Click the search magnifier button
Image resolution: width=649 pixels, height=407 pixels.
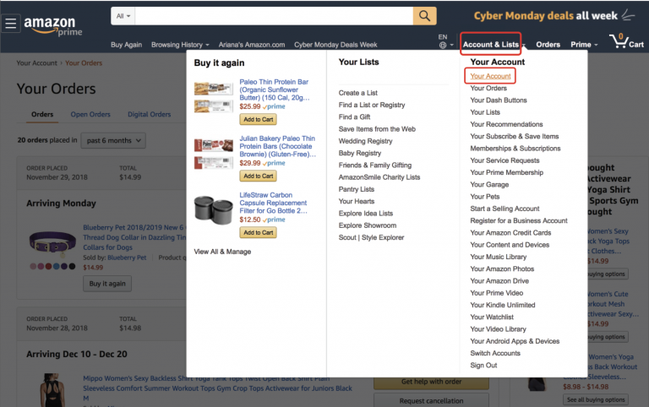[425, 16]
